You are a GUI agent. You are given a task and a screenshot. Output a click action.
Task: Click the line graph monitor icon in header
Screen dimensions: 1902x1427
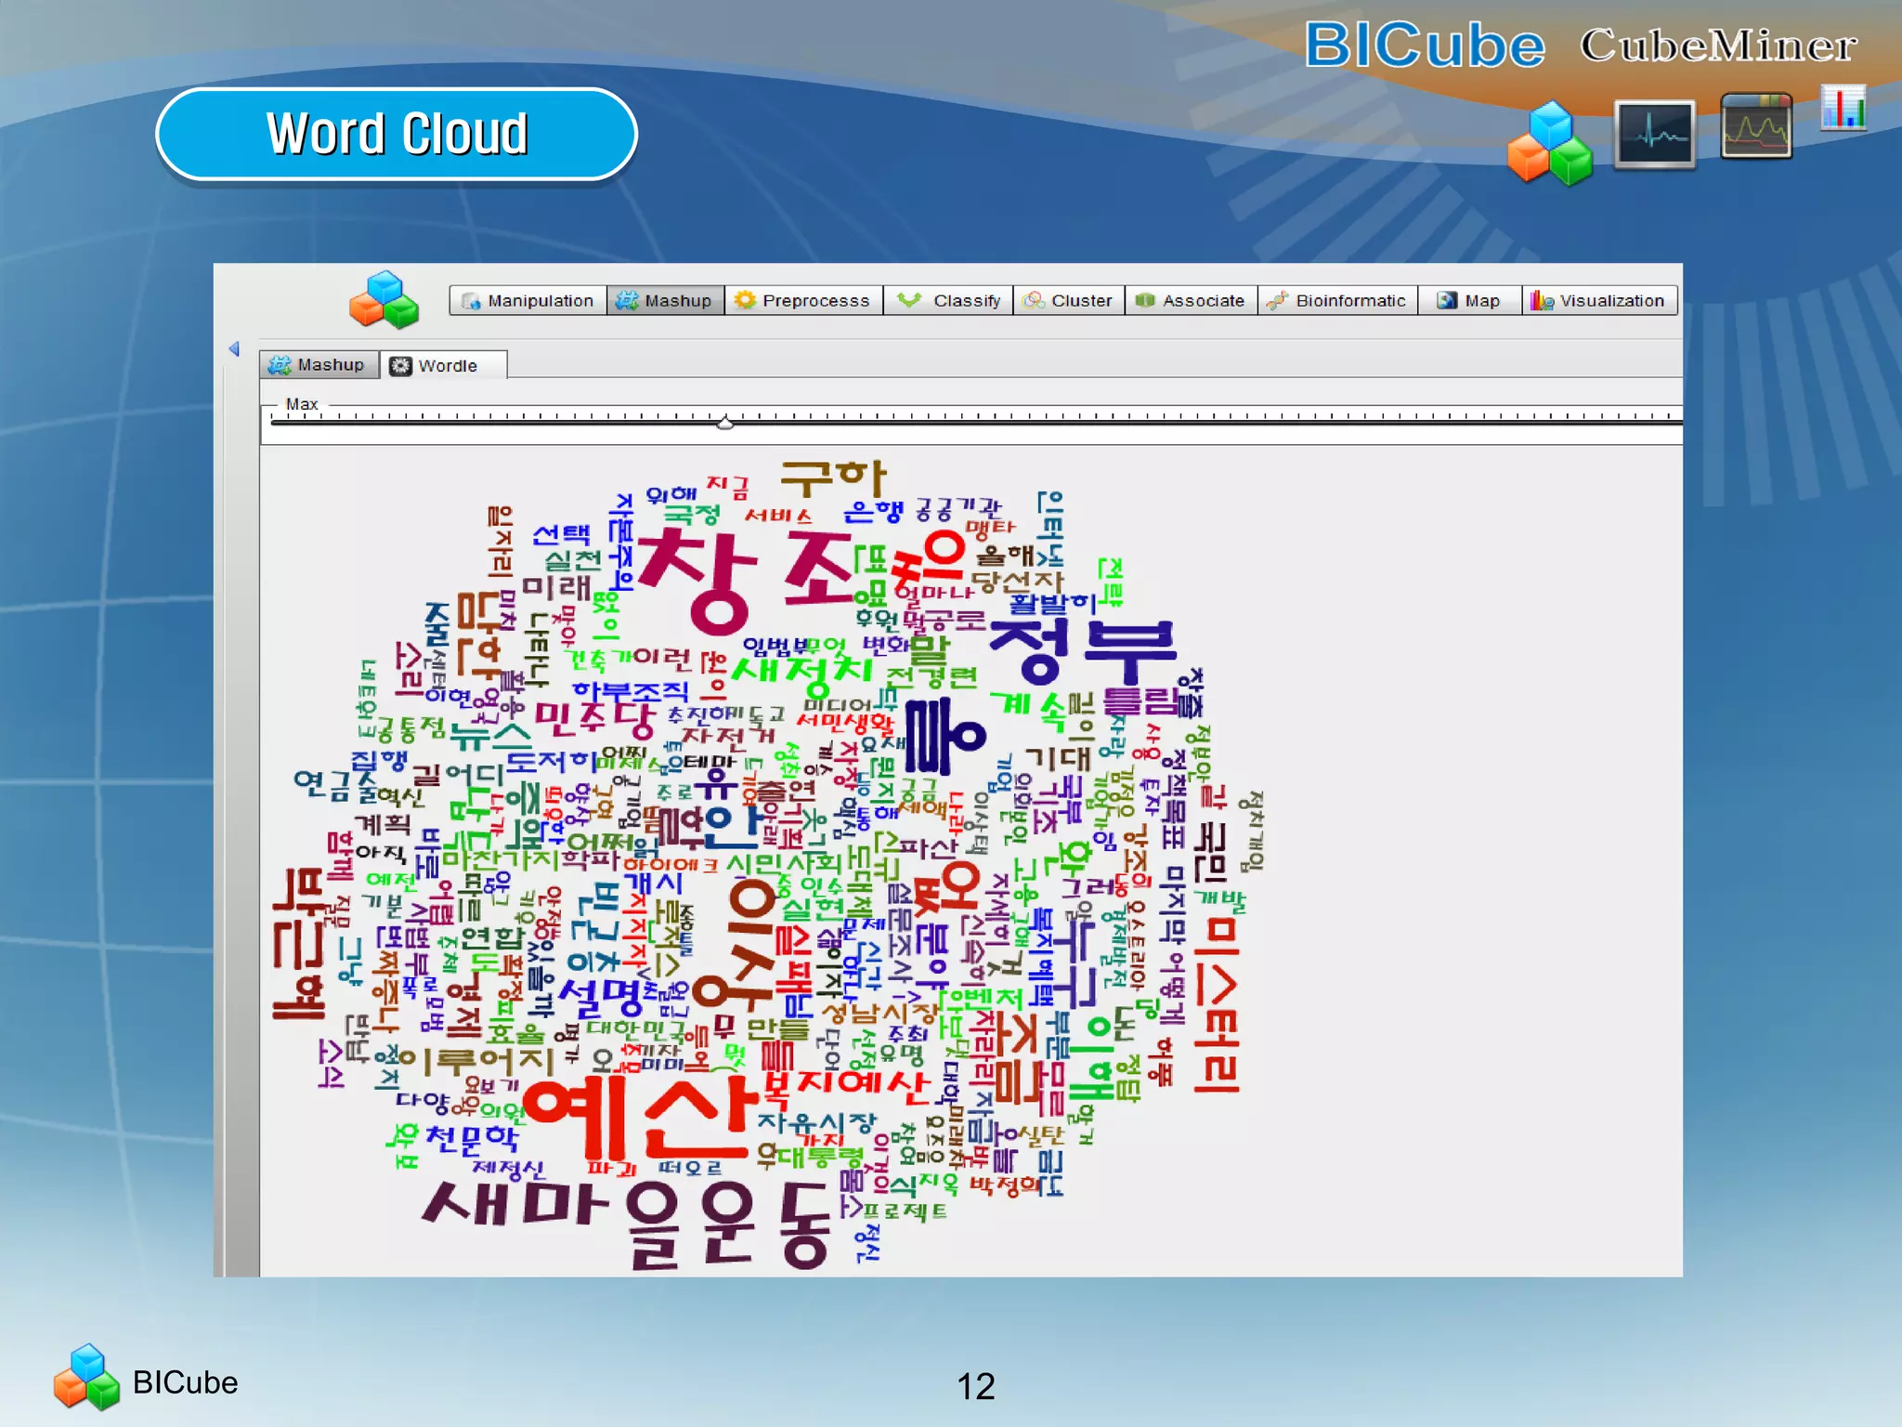tap(1756, 126)
